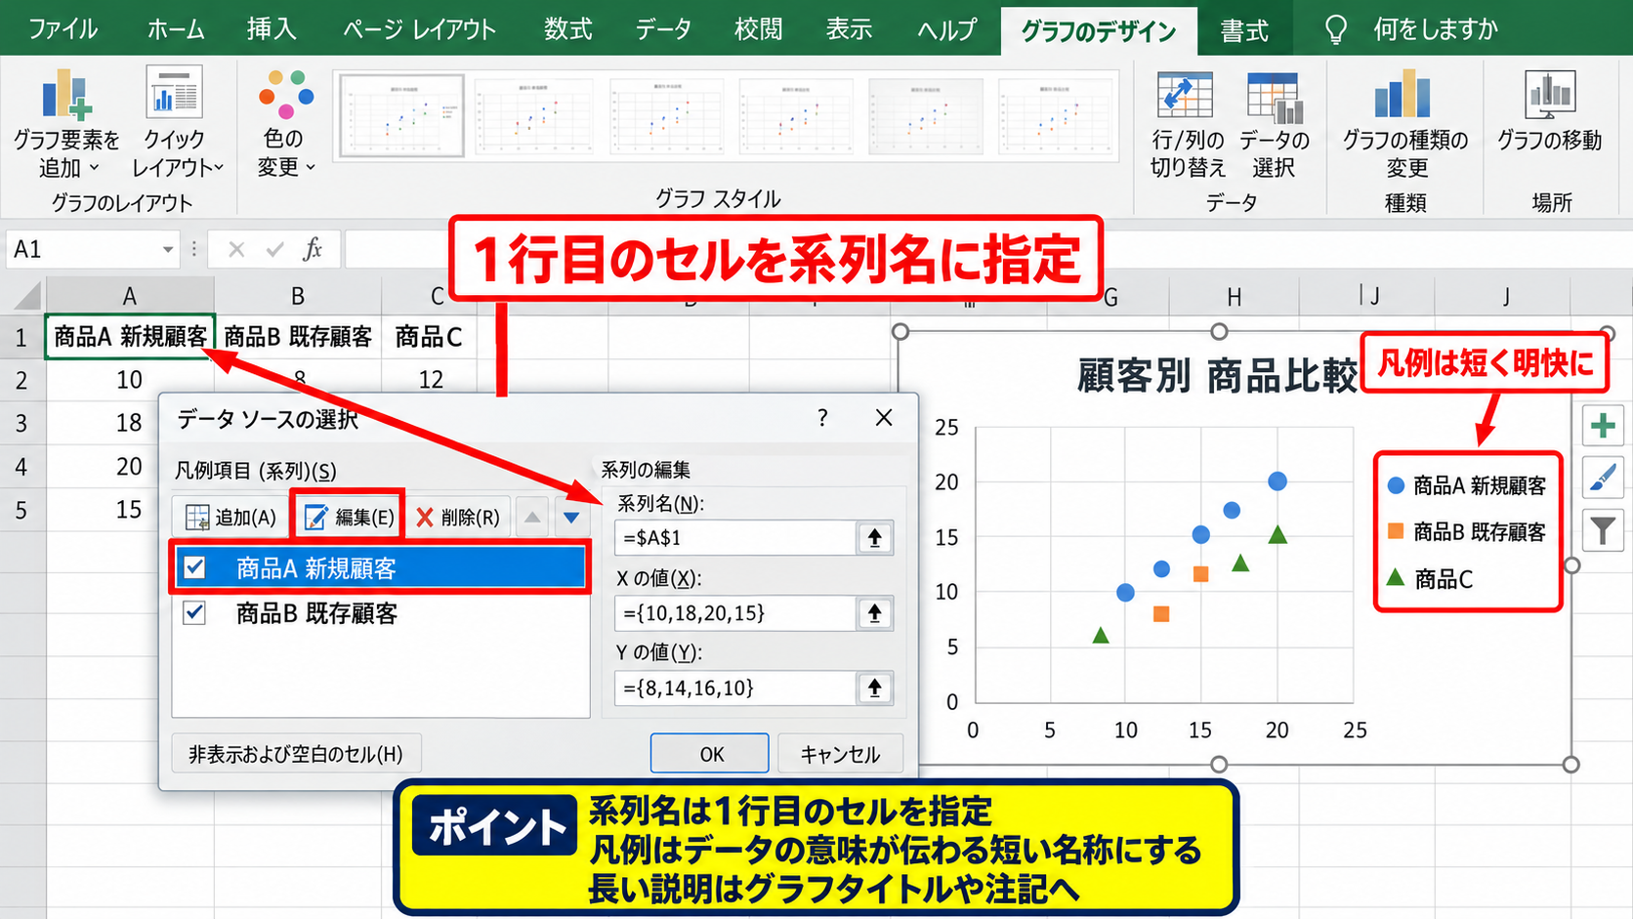Click the 何をしますか search box
The height and width of the screenshot is (919, 1633).
pos(1435,29)
